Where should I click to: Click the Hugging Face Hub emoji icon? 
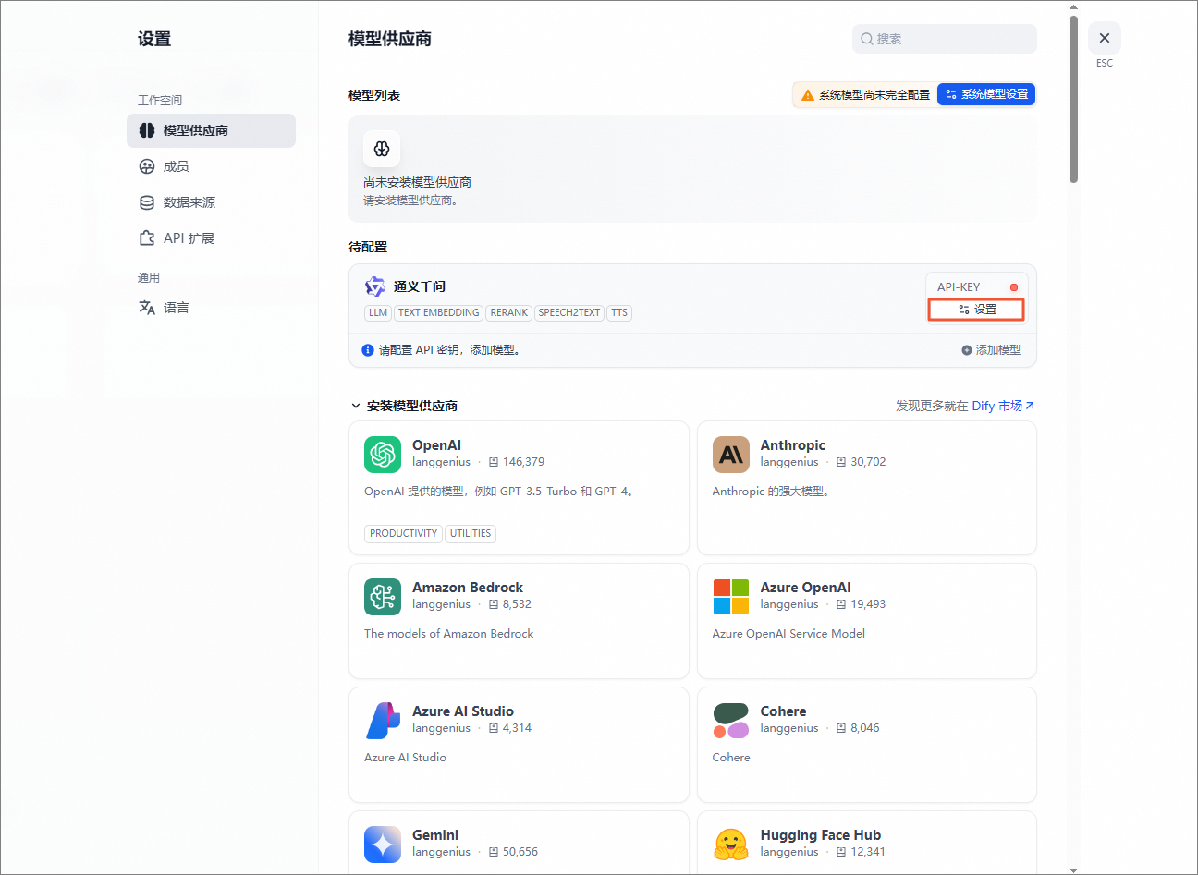pyautogui.click(x=731, y=845)
